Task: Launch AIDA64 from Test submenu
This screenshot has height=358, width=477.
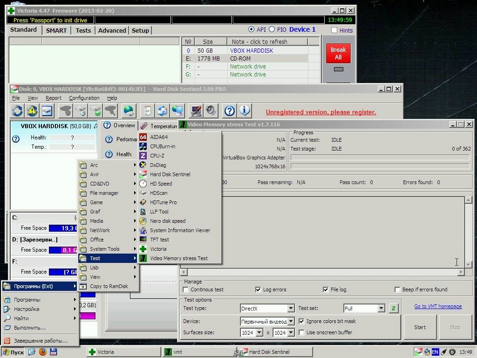Action: [x=179, y=137]
